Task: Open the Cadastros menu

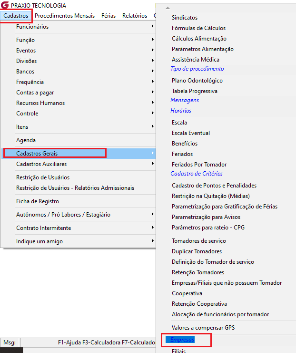Action: pyautogui.click(x=16, y=16)
